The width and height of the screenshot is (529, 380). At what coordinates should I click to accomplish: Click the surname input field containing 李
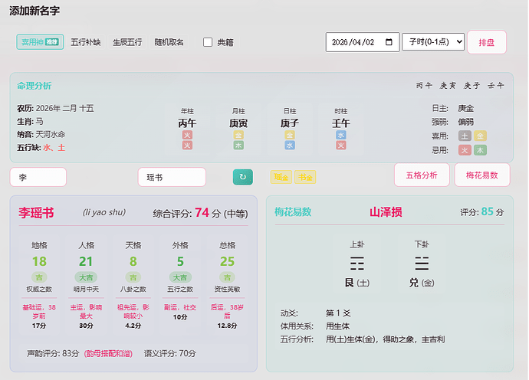[38, 177]
